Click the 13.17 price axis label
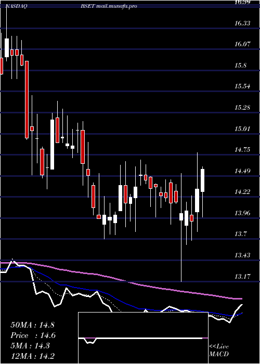The height and width of the screenshot is (364, 260). [243, 277]
